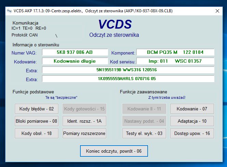Open Pomiary rozszerzone
Image resolution: width=227 pixels, height=167 pixels.
84,133
